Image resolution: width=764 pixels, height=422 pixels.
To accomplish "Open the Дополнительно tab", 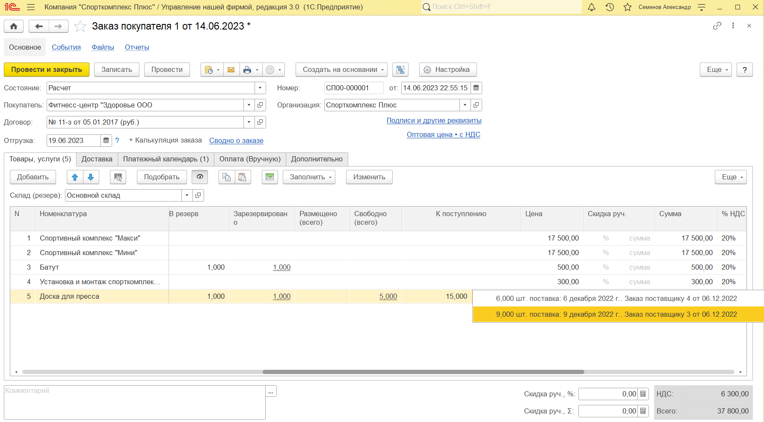I will point(317,159).
